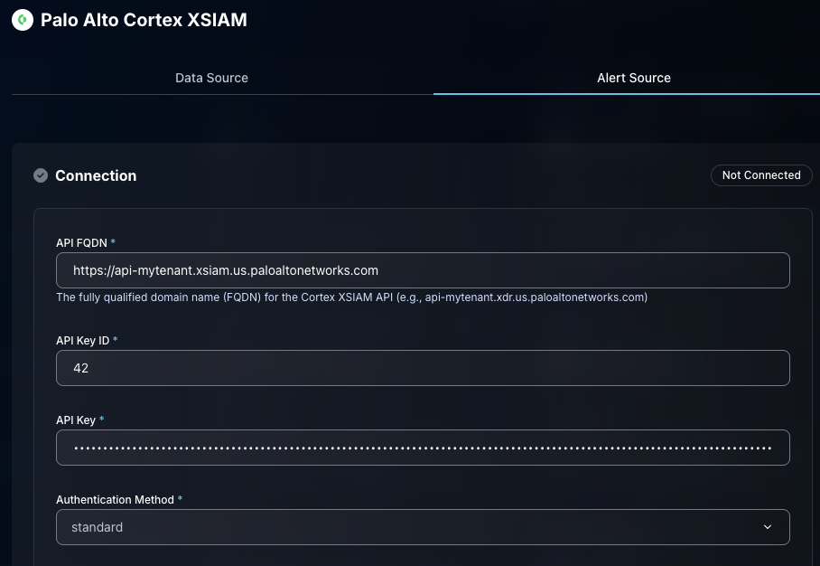Viewport: 820px width, 566px height.
Task: Collapse the Connection section header
Action: [x=96, y=175]
